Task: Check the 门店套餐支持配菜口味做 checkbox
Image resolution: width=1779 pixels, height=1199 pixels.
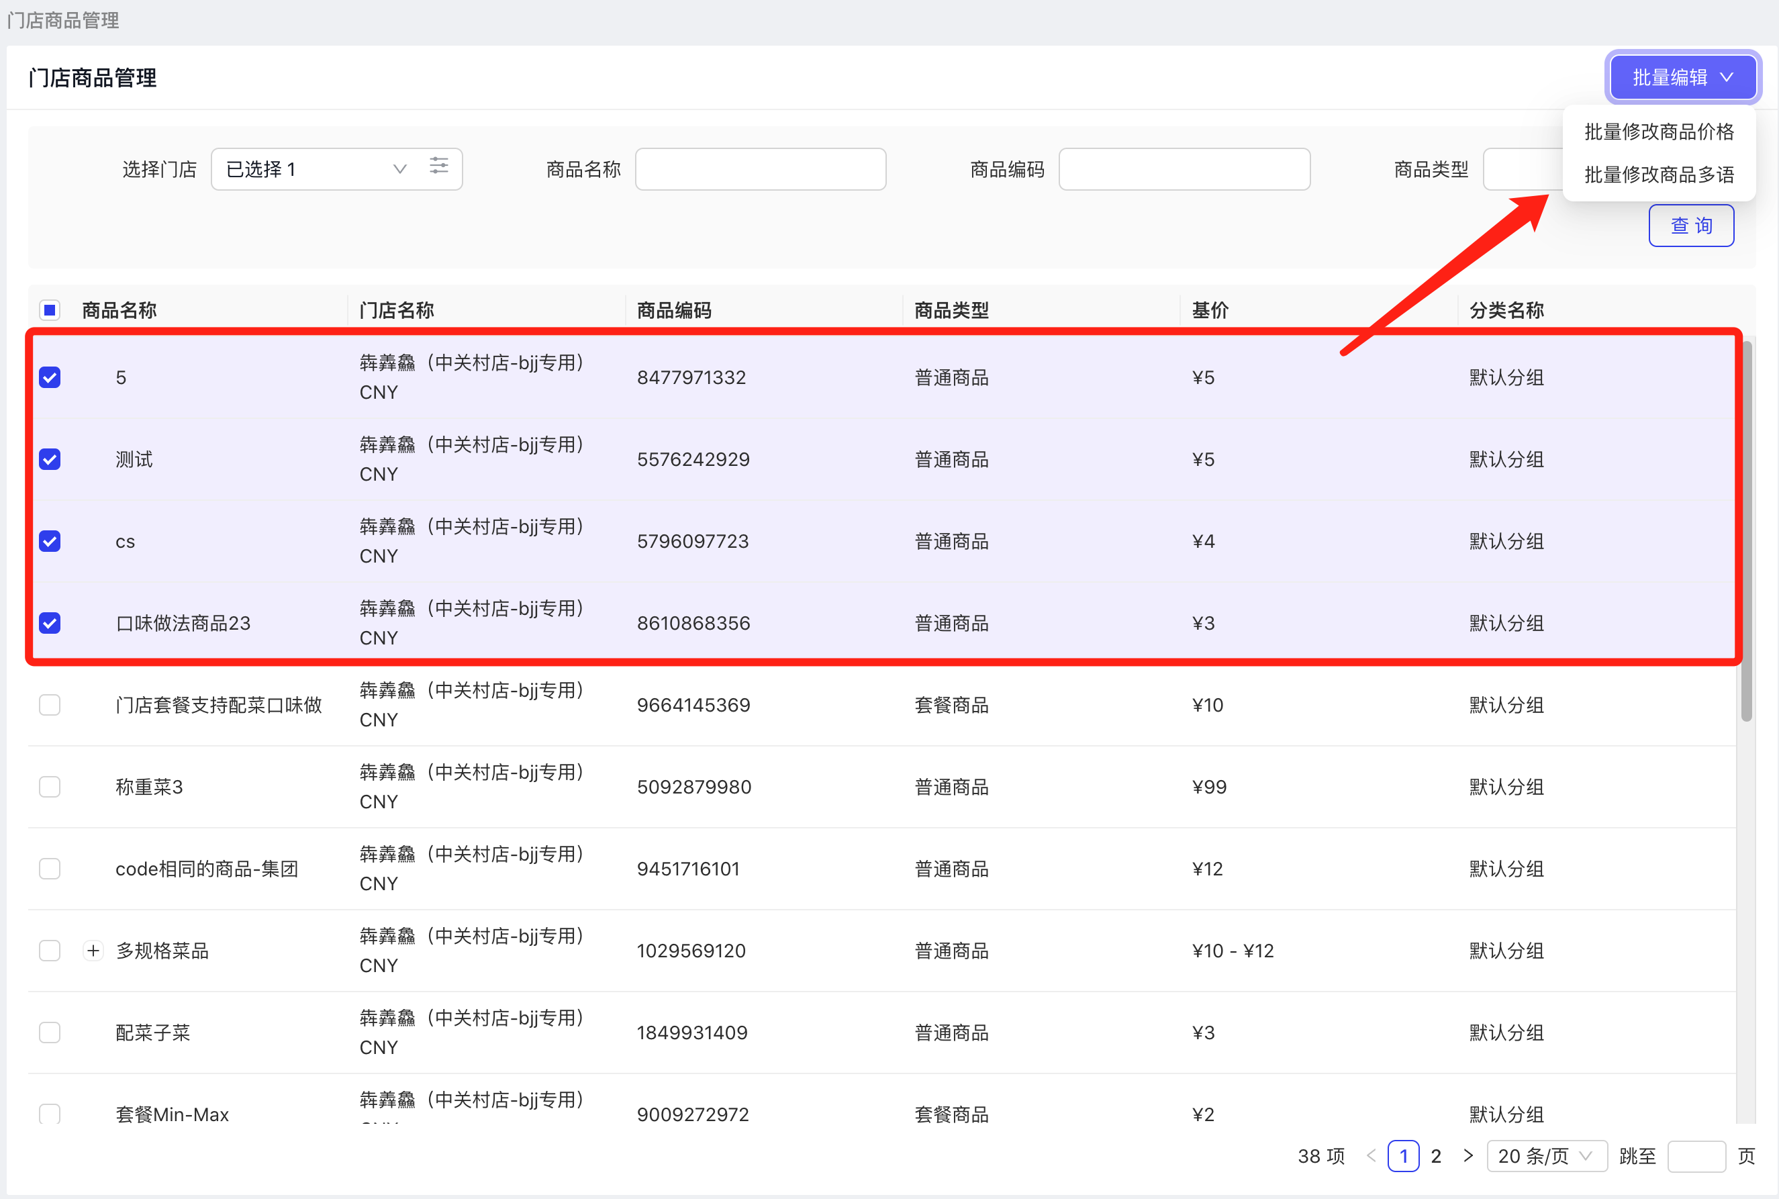Action: coord(50,704)
